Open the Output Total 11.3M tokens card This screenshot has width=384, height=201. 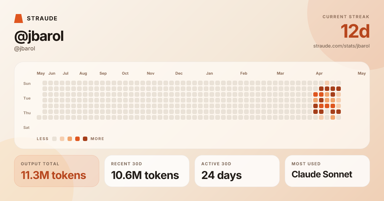click(x=57, y=171)
